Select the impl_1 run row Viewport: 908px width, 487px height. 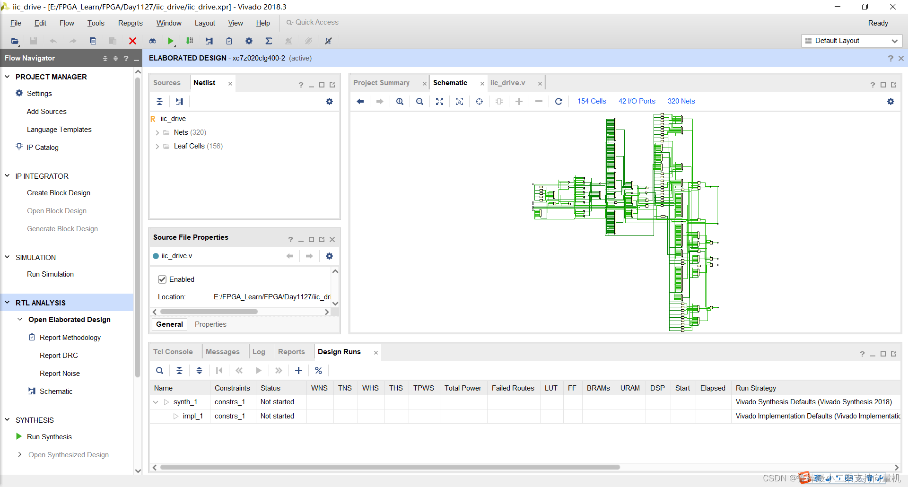tap(525, 416)
